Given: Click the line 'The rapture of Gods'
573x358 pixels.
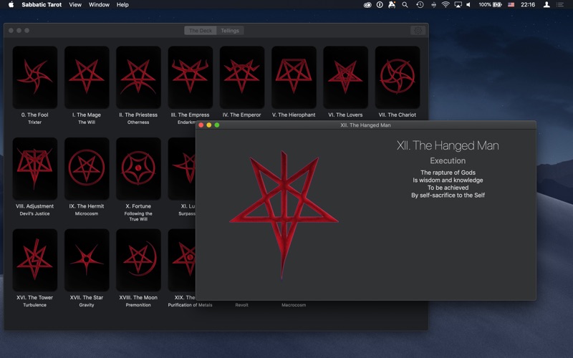Looking at the screenshot, I should pos(448,173).
